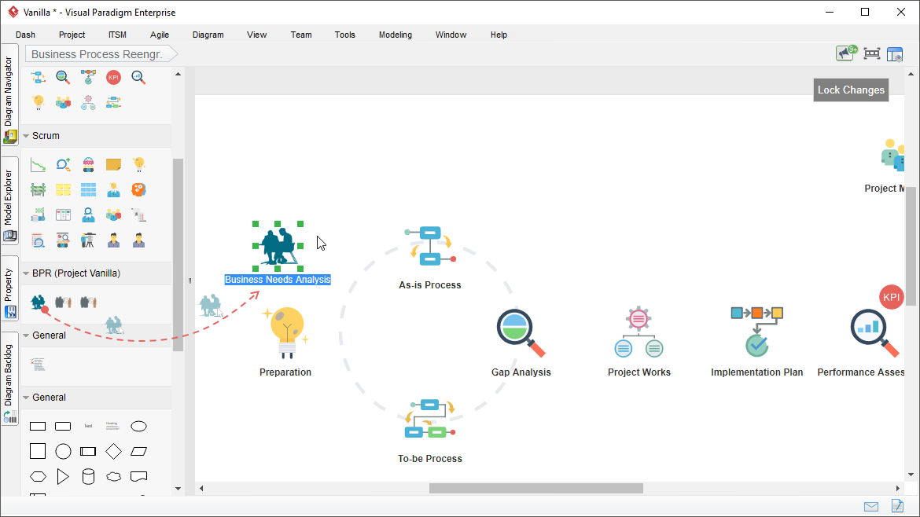Screen dimensions: 920x517
Task: Pick the ellipse shape in General palette
Action: pos(138,426)
